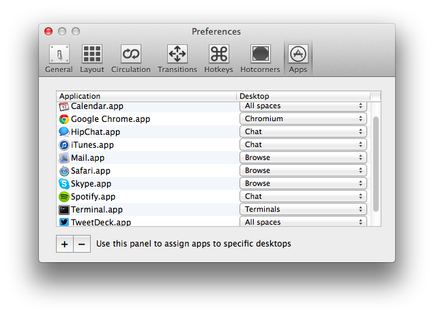
Task: Open the General preferences pane
Action: pyautogui.click(x=59, y=59)
